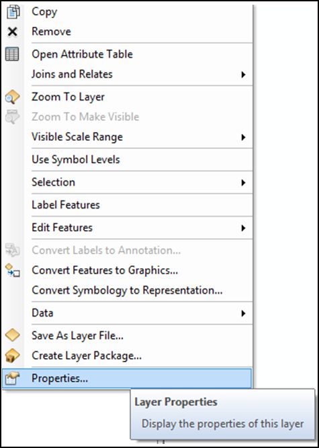Expand the Selection submenu arrow
The height and width of the screenshot is (448, 319).
click(x=243, y=182)
